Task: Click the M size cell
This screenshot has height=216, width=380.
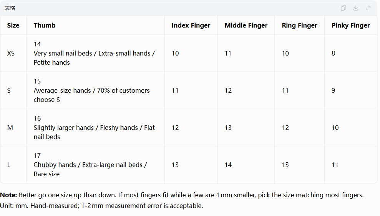Action: [13, 128]
